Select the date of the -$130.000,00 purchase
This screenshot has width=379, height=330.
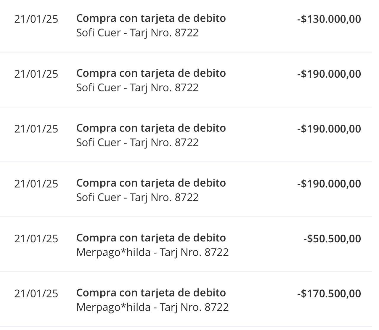coord(36,19)
